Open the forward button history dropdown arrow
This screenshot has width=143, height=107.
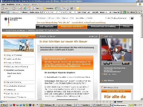click(x=17, y=8)
